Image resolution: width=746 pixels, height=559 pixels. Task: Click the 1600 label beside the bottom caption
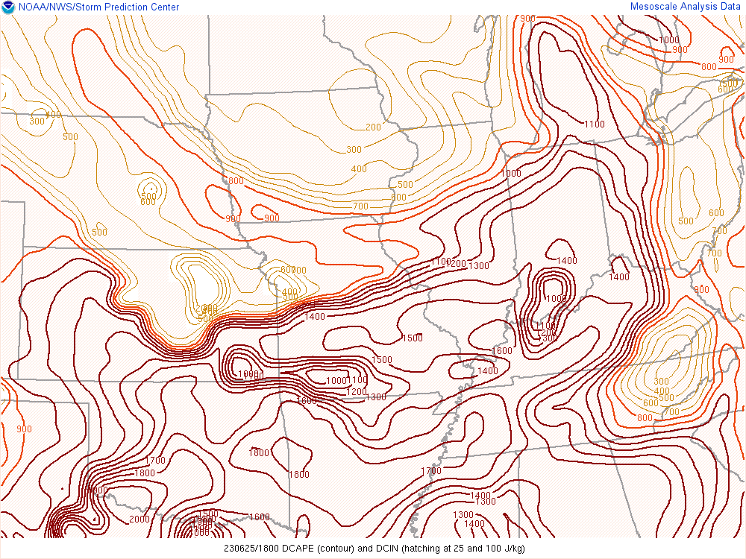click(x=260, y=517)
